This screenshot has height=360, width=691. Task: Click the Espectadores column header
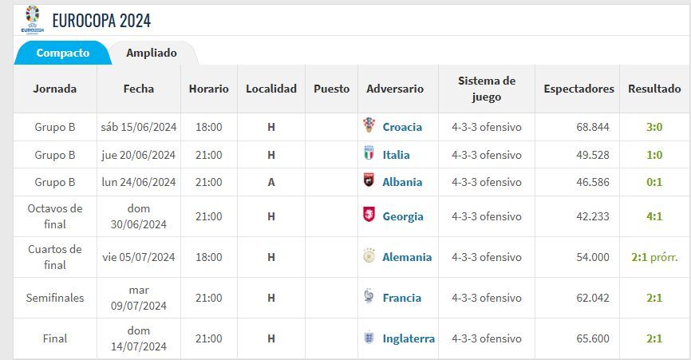click(x=578, y=89)
